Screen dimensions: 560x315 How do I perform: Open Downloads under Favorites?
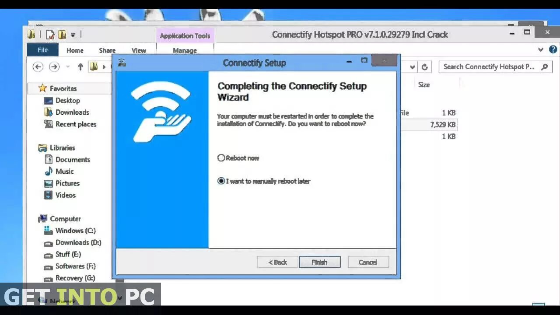coord(72,112)
